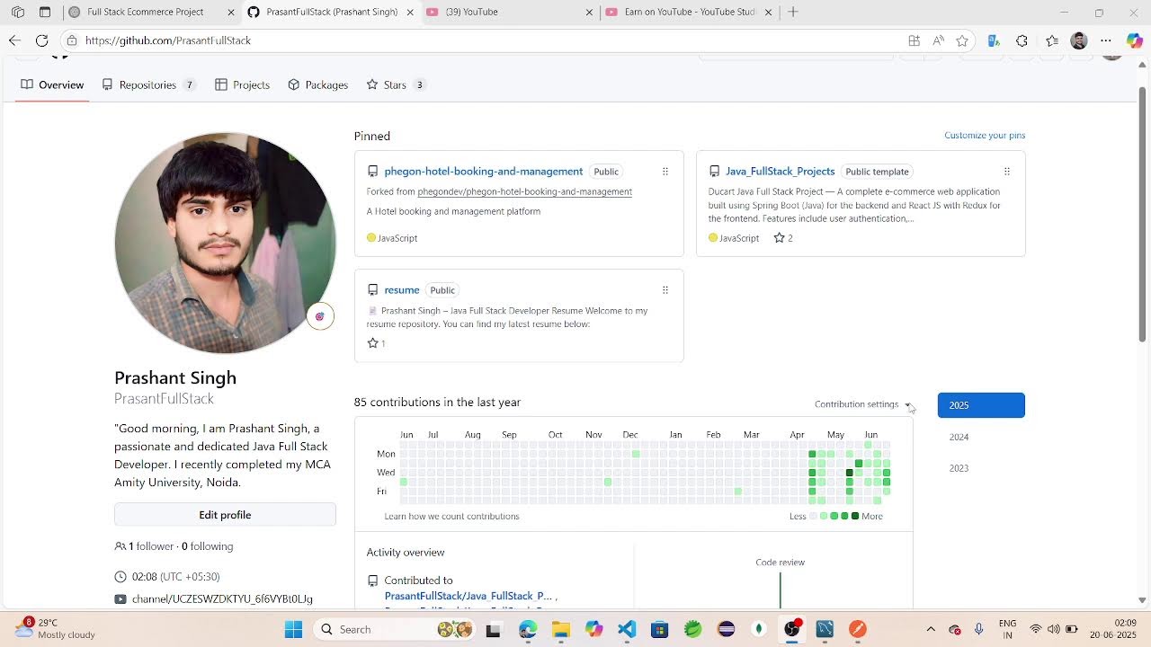This screenshot has height=647, width=1151.
Task: Select 2023 contribution year
Action: click(959, 469)
